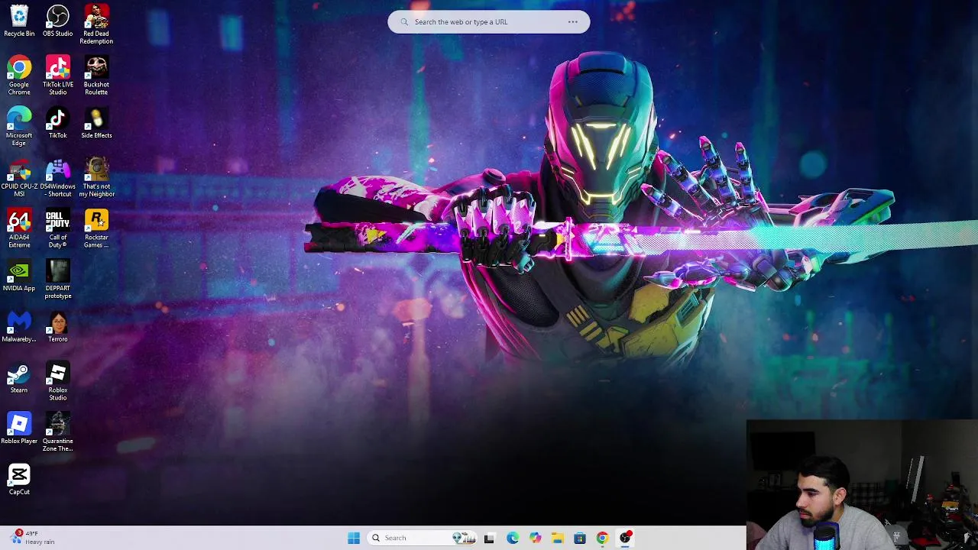This screenshot has height=550, width=978.
Task: Open Copilot from the taskbar
Action: tap(536, 538)
